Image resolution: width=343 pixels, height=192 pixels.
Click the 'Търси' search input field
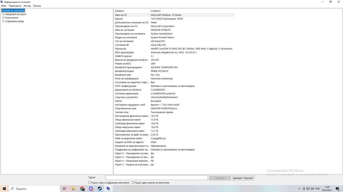coord(157,178)
